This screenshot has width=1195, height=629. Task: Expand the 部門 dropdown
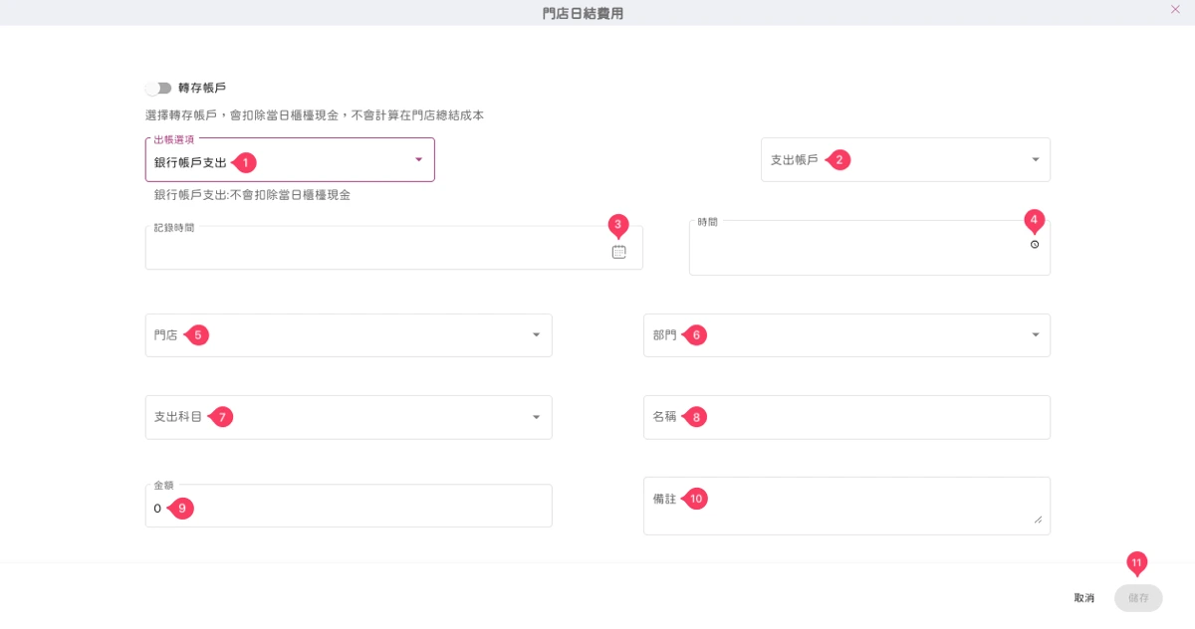(846, 335)
